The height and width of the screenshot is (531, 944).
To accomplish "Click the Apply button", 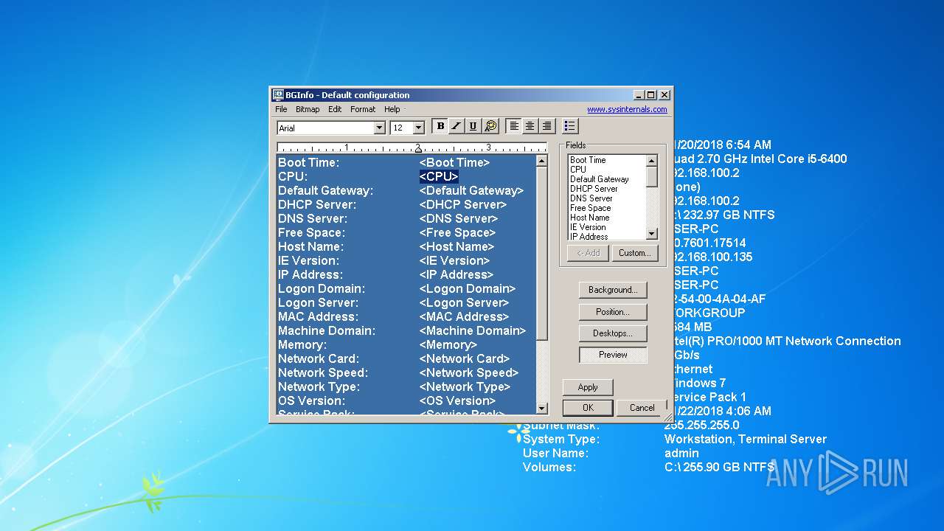I will click(588, 387).
